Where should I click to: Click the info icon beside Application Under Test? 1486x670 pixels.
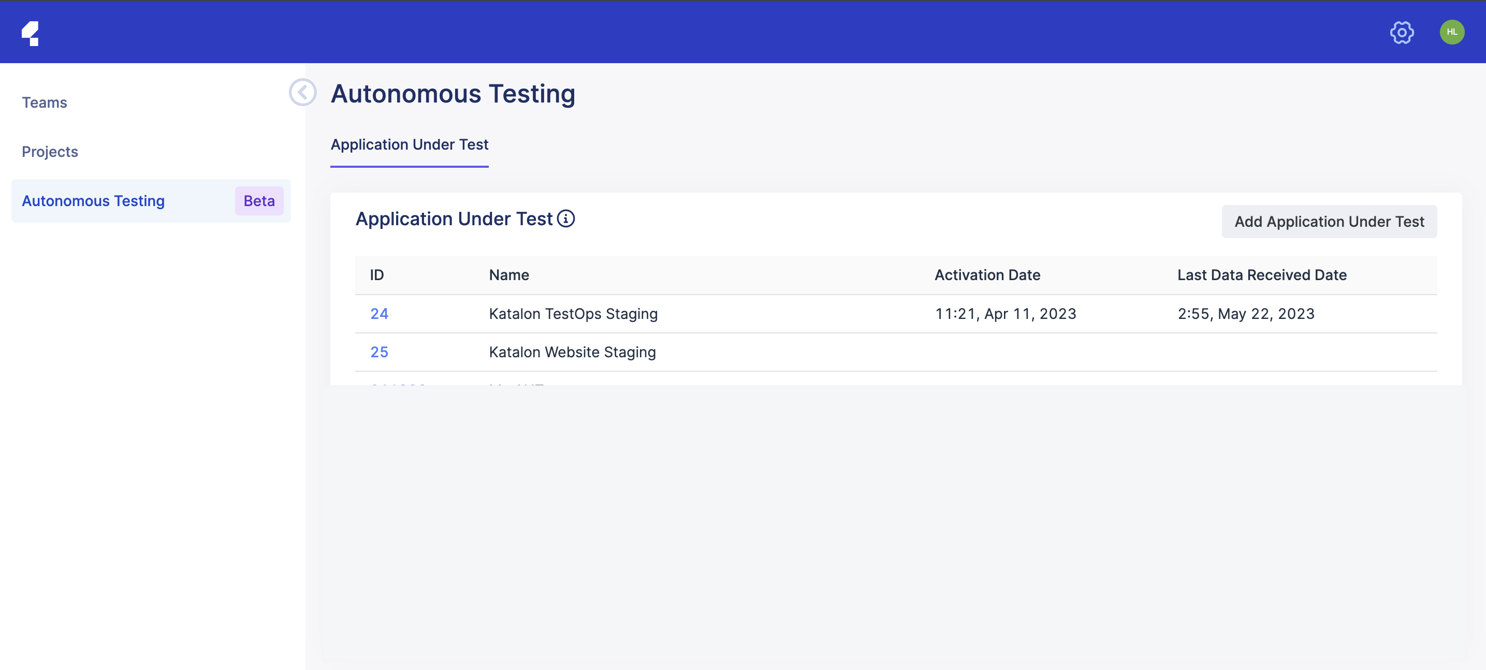point(566,220)
